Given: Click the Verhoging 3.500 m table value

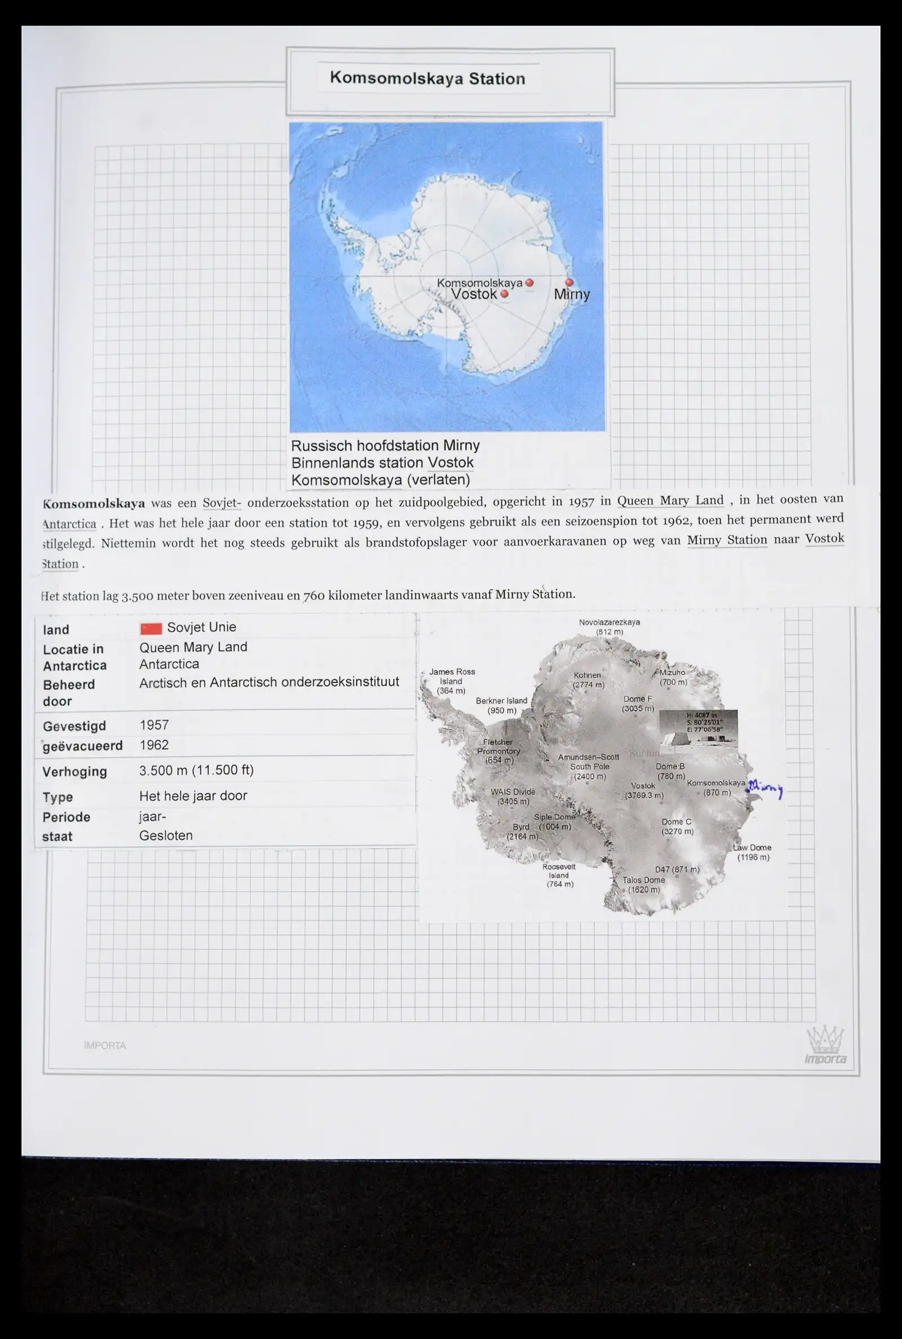Looking at the screenshot, I should pyautogui.click(x=196, y=770).
